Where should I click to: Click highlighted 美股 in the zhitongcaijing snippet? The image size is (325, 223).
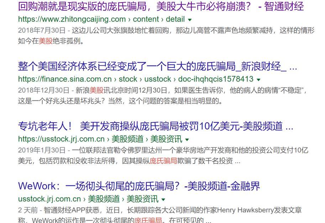coord(46,41)
